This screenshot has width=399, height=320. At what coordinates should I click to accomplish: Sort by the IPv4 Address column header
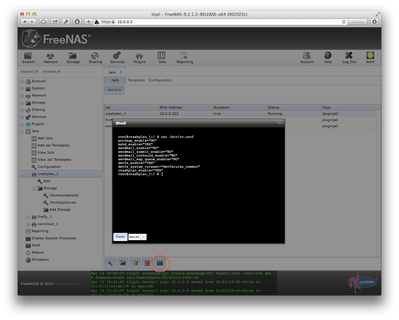pyautogui.click(x=185, y=107)
